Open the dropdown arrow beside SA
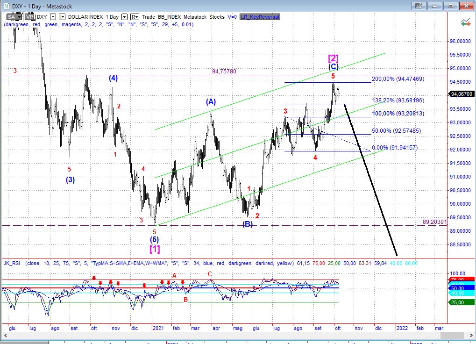Image resolution: width=476 pixels, height=344 pixels. tap(20, 17)
